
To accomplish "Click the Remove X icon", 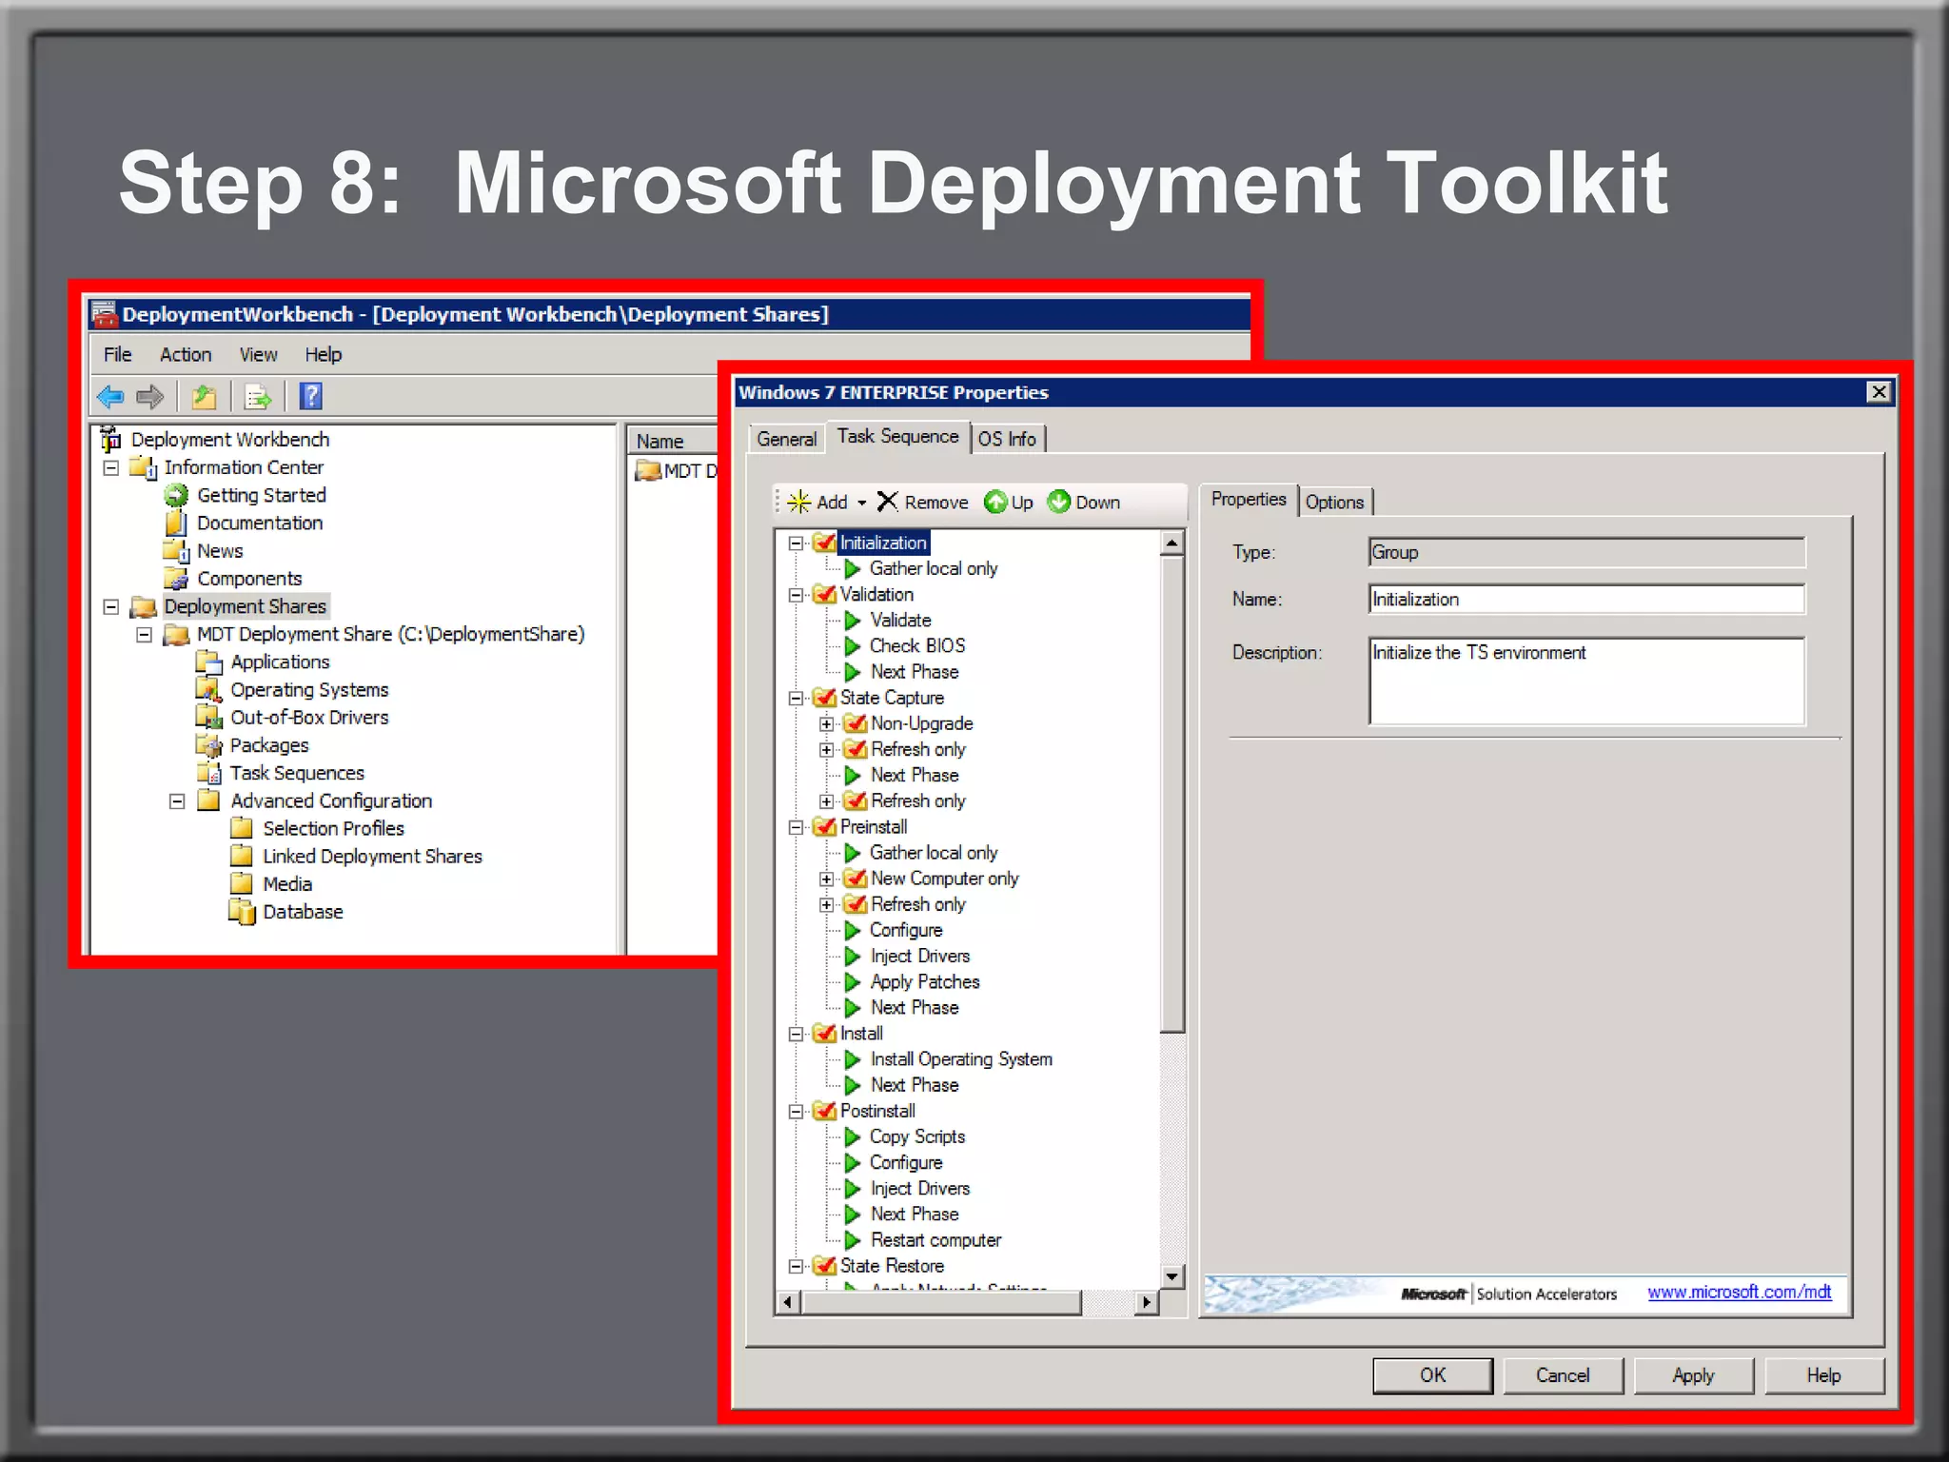I will (887, 502).
